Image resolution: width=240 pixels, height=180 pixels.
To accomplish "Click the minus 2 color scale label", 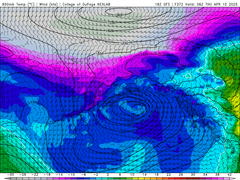I will pos(95,175).
